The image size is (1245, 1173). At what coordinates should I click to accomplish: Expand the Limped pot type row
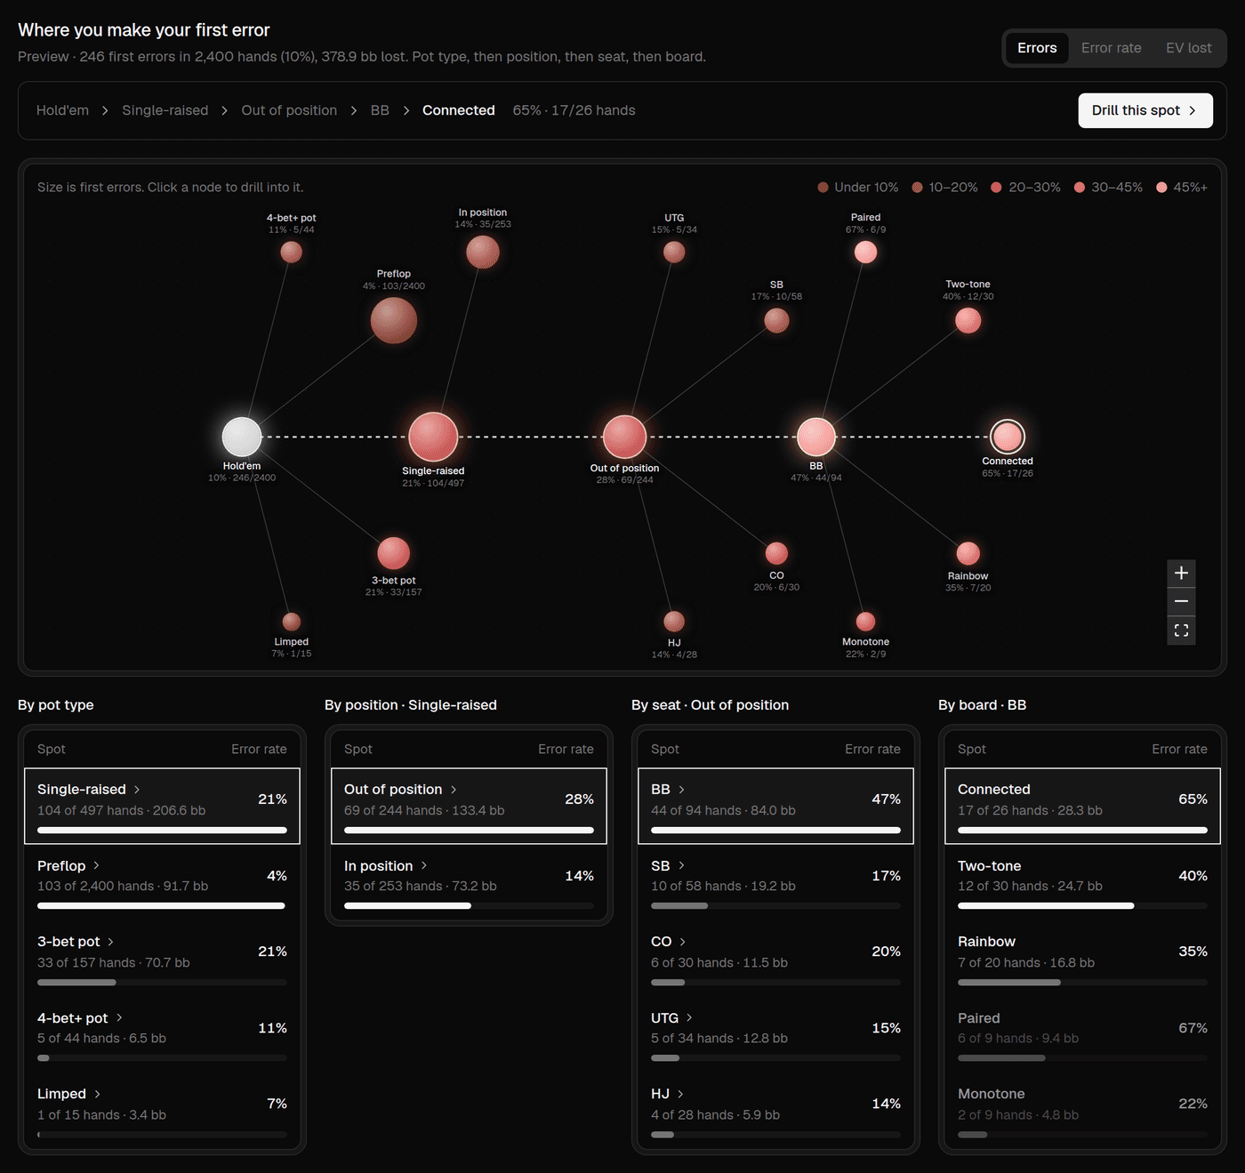[x=162, y=1110]
